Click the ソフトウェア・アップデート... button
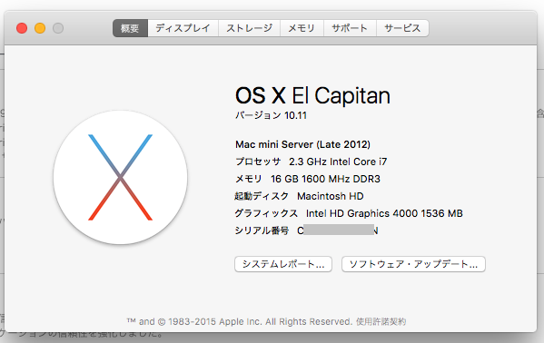Viewport: 544px width, 343px height. (413, 264)
